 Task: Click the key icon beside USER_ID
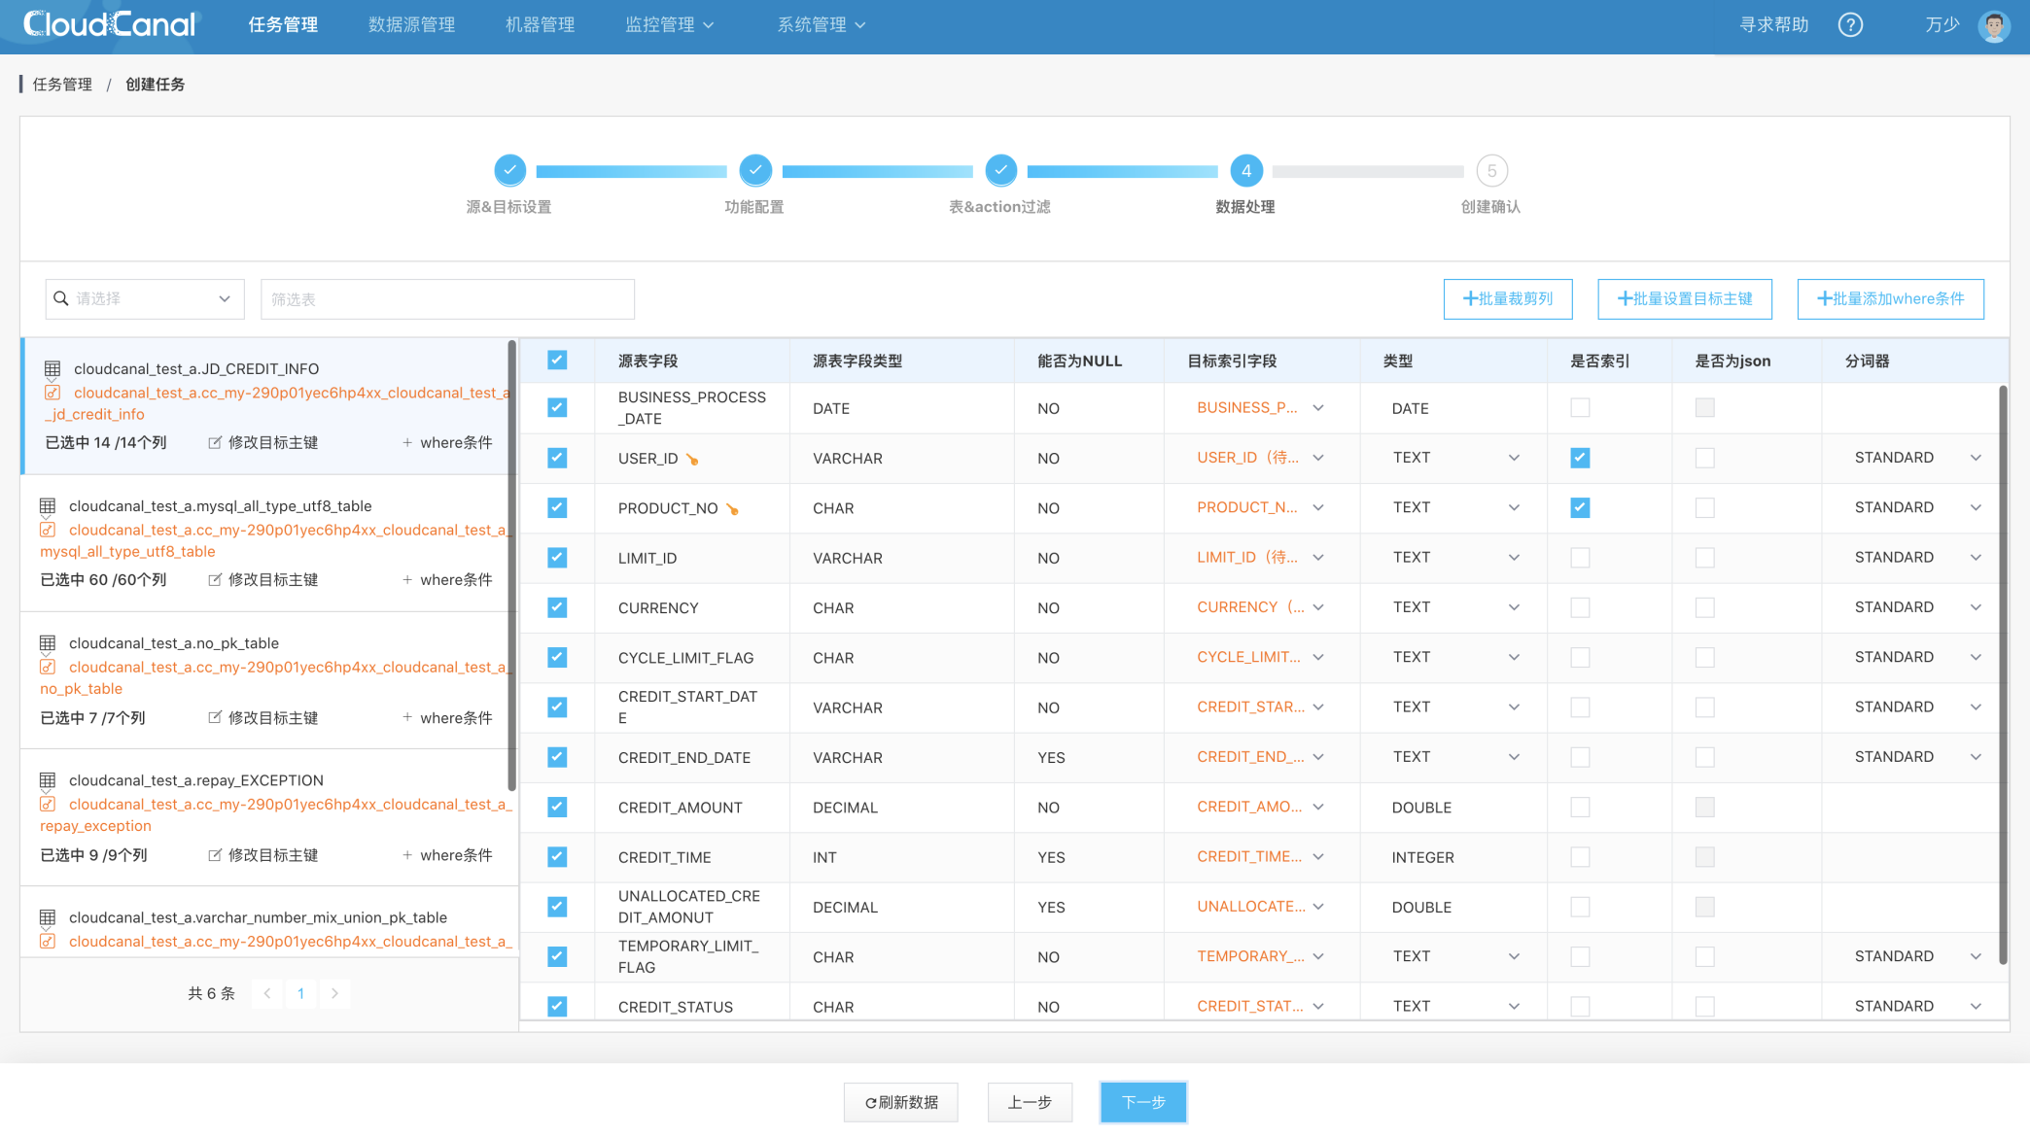coord(692,460)
